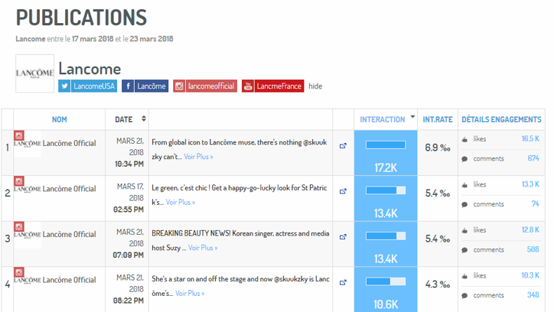Click the INTERACTION sort arrow
Screen dimensions: 554x312
coord(412,116)
